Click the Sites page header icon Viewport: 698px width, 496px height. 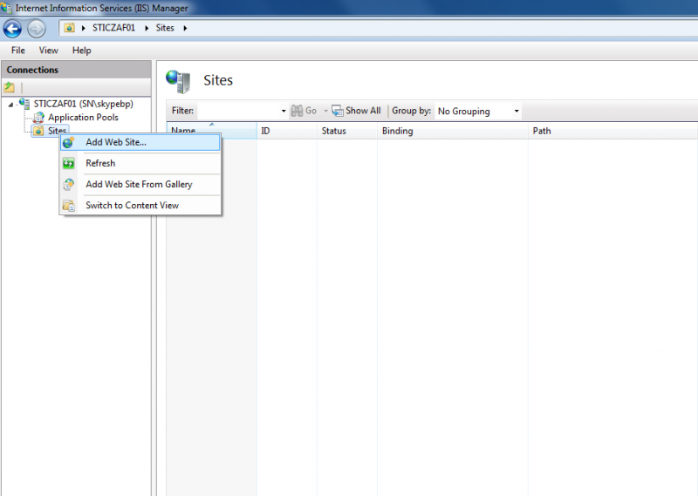pyautogui.click(x=179, y=81)
